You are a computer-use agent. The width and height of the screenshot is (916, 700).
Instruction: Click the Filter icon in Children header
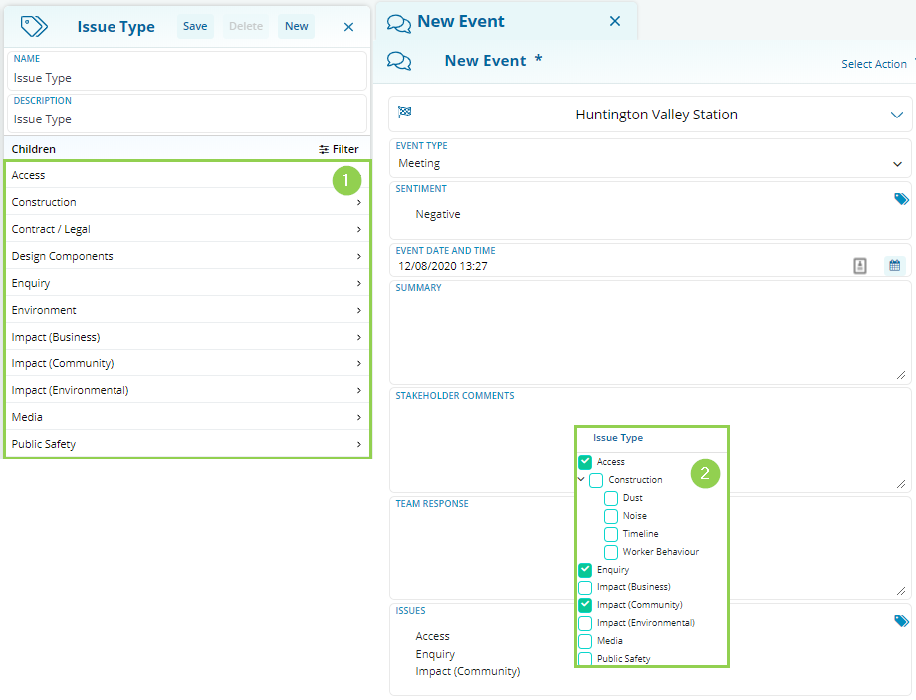[x=324, y=149]
